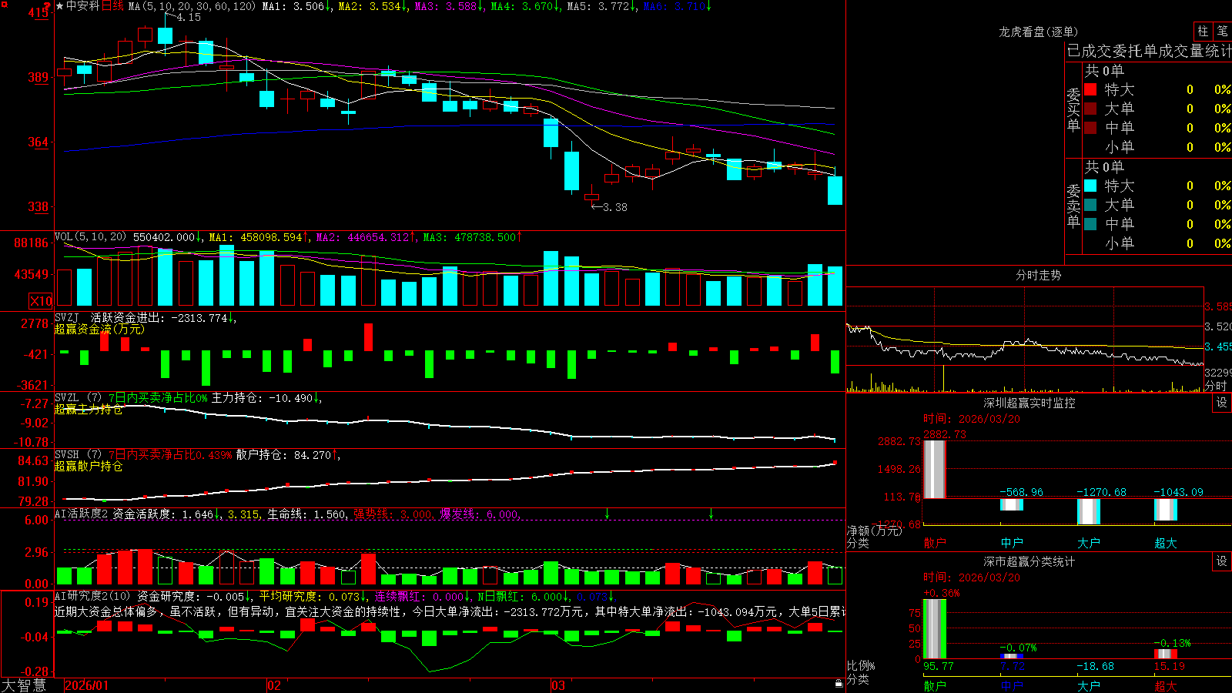1232x693 pixels.
Task: Click the 超赢主力持仓 label
Action: click(89, 409)
